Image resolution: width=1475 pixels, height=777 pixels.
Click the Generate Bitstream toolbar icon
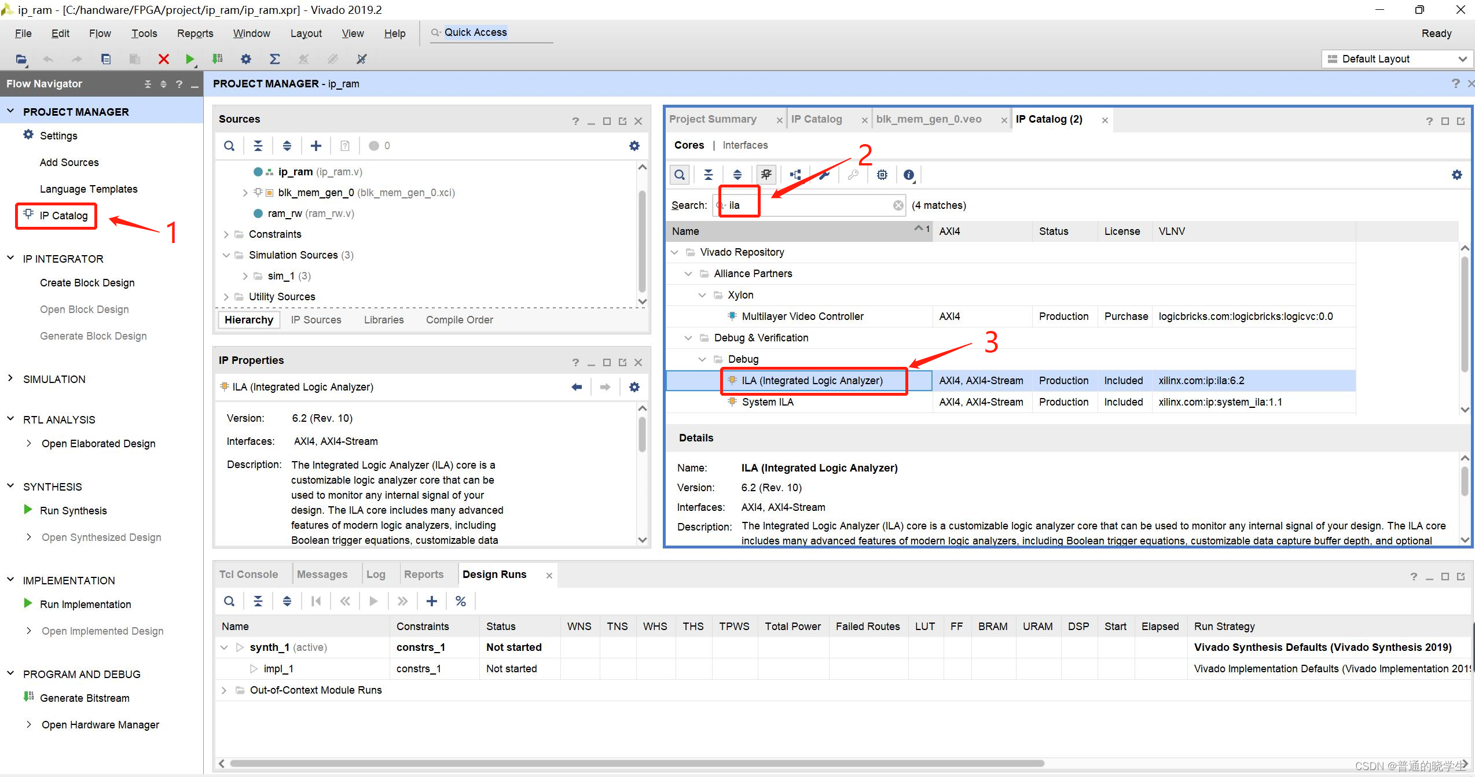tap(218, 59)
